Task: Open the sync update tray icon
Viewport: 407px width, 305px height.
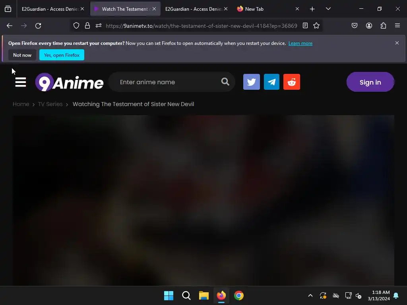Action: (x=323, y=295)
